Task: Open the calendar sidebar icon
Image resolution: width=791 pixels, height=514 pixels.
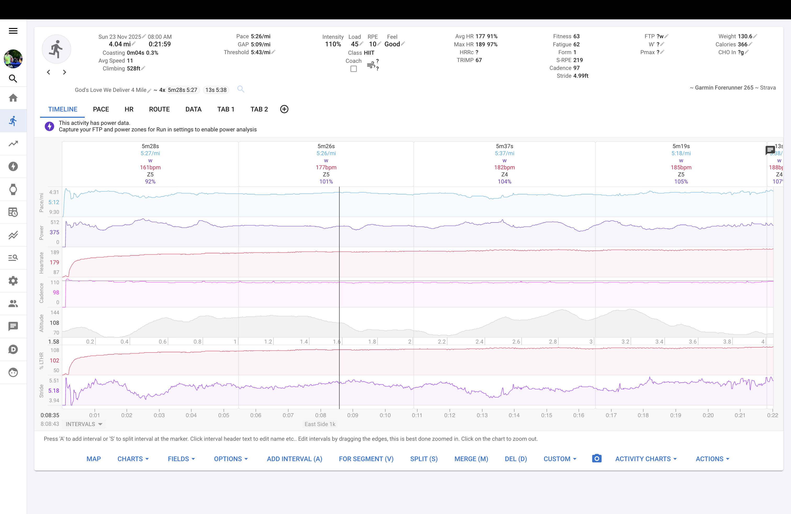Action: [x=13, y=212]
